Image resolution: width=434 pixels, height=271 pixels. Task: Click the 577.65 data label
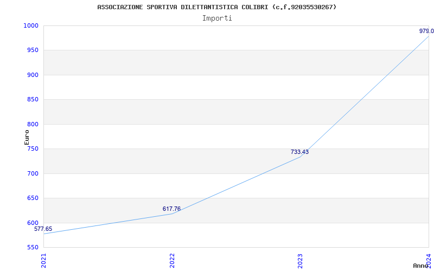(43, 229)
